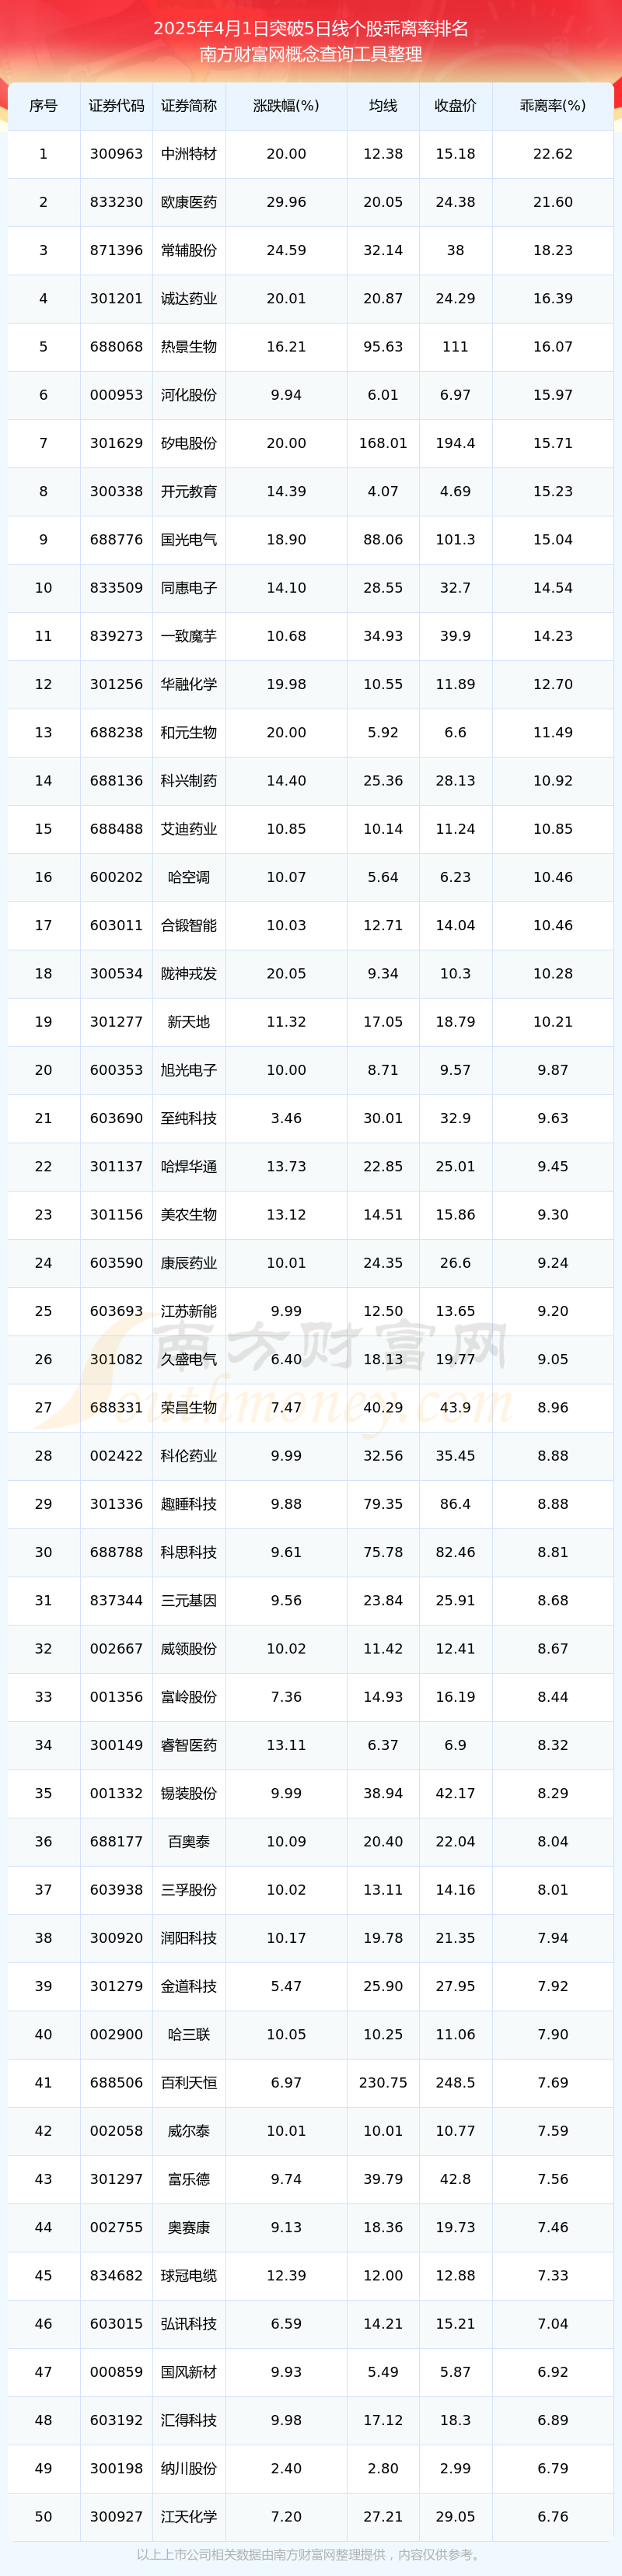
Task: Click stock name 国风新材
Action: tap(189, 2372)
